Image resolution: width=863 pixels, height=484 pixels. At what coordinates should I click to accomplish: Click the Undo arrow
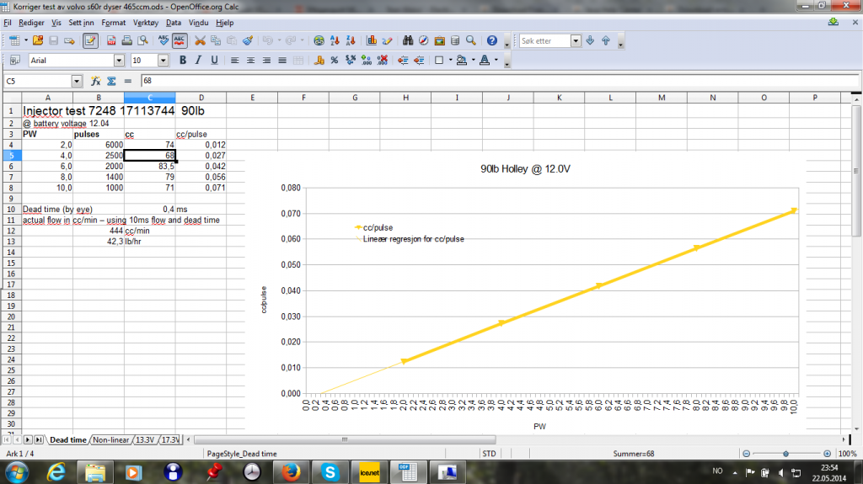268,40
